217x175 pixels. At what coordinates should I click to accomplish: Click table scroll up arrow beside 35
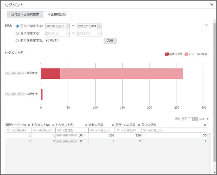click(x=209, y=135)
